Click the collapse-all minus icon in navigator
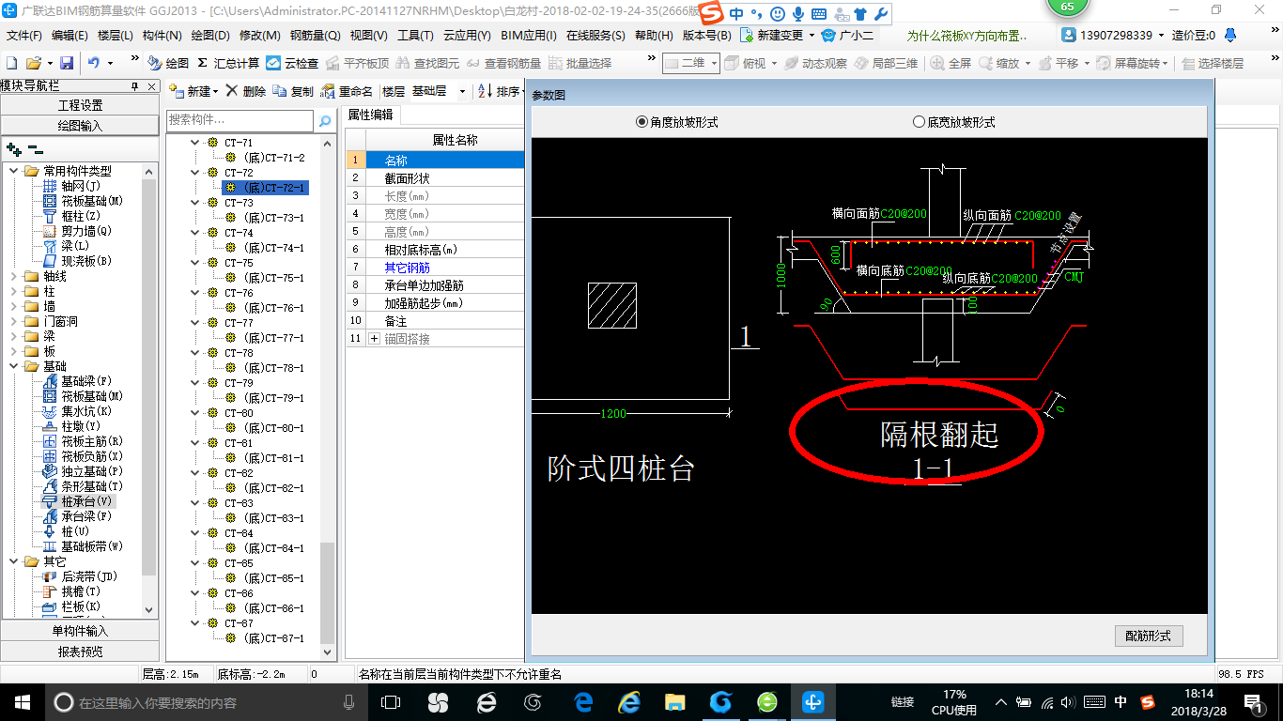 35,148
